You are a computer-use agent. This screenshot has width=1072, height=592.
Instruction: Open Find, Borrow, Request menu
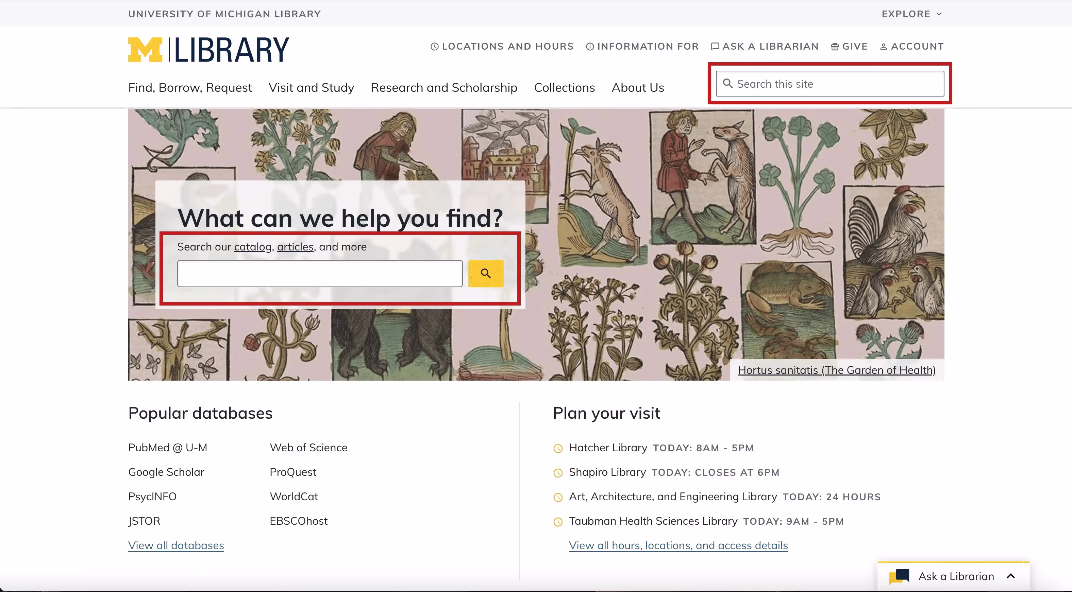(190, 87)
